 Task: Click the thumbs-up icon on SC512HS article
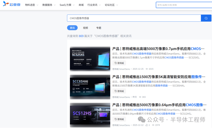click(147, 125)
